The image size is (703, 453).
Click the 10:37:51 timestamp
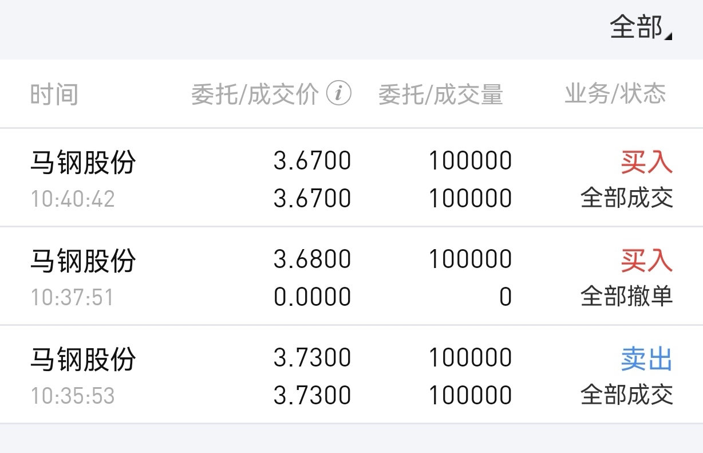tap(73, 298)
